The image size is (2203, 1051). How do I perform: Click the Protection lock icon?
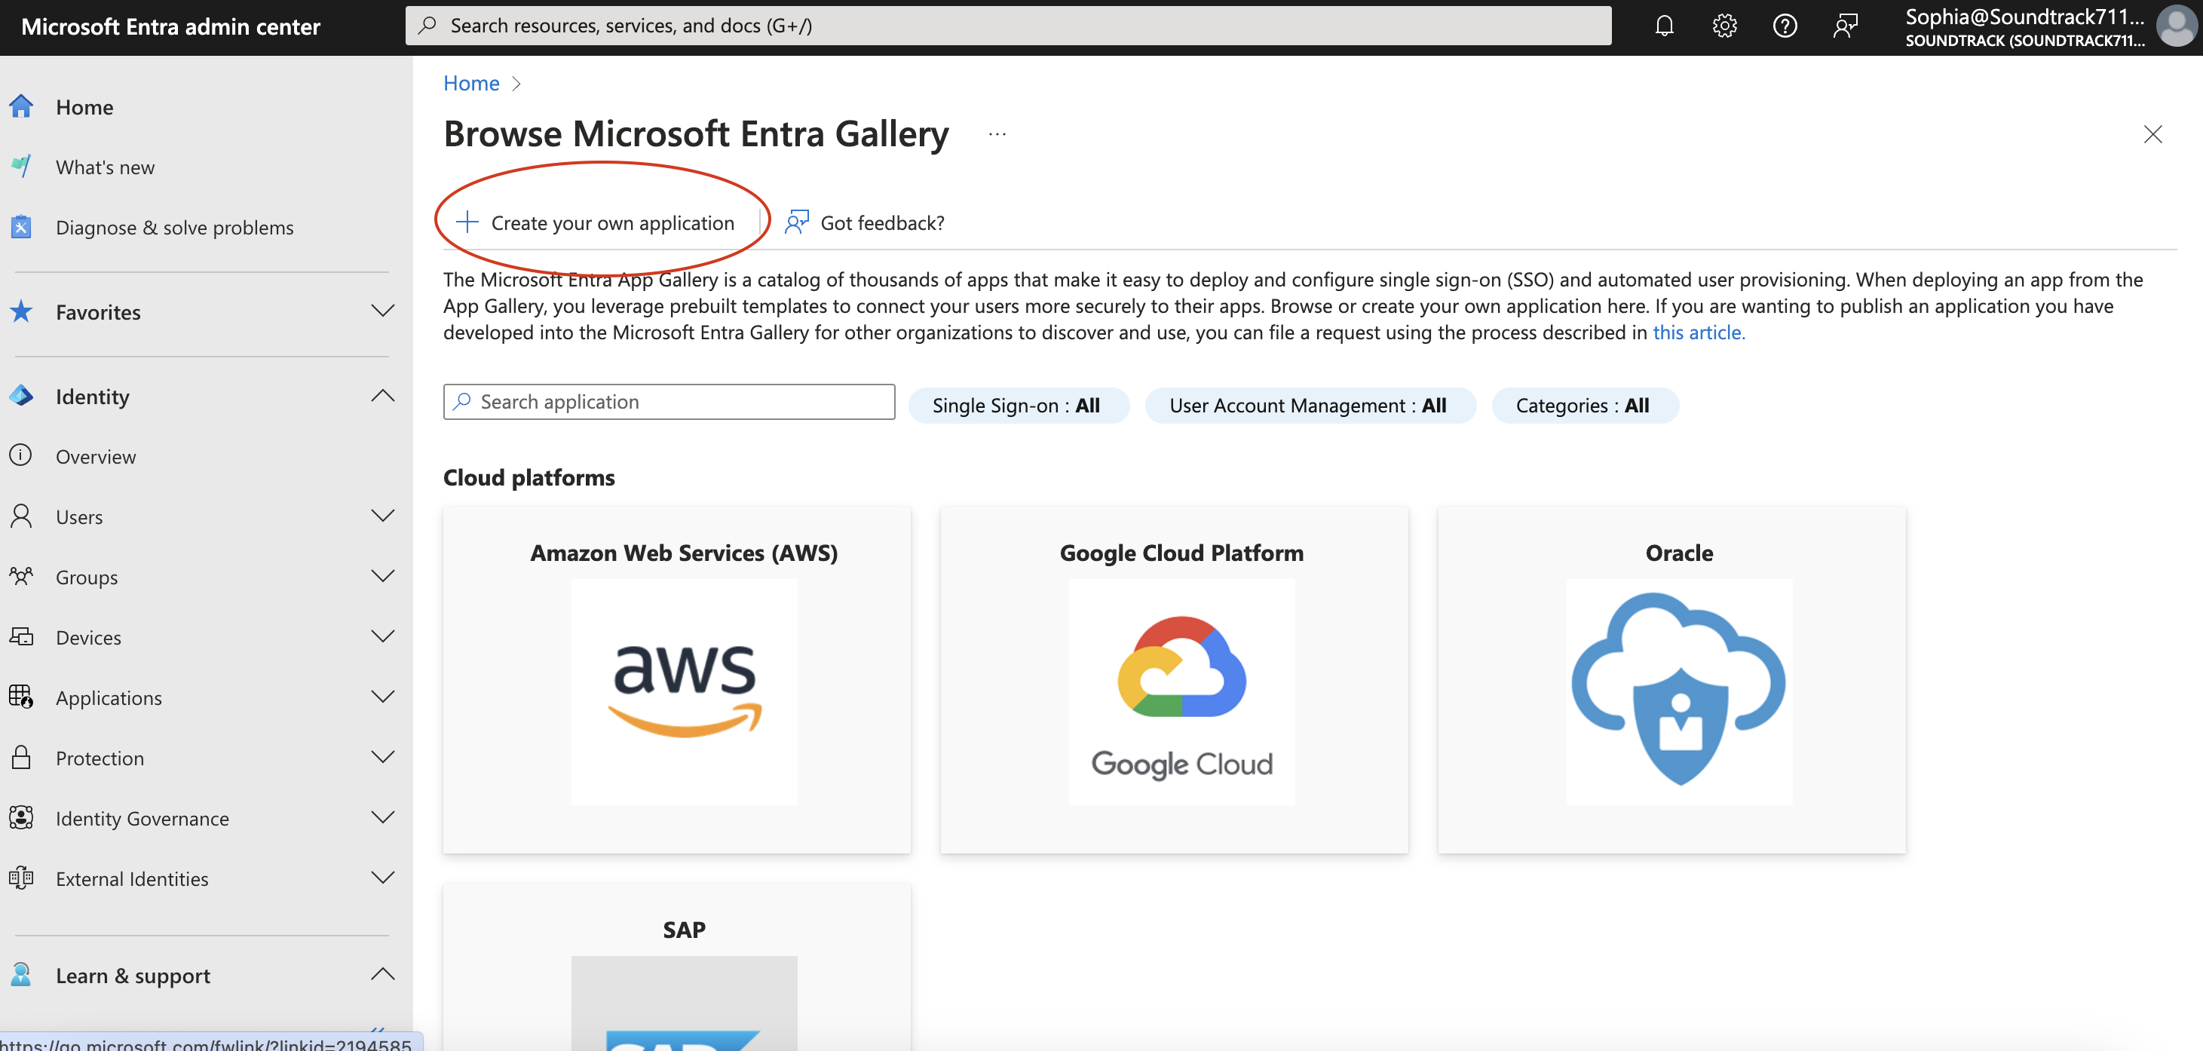pos(21,757)
